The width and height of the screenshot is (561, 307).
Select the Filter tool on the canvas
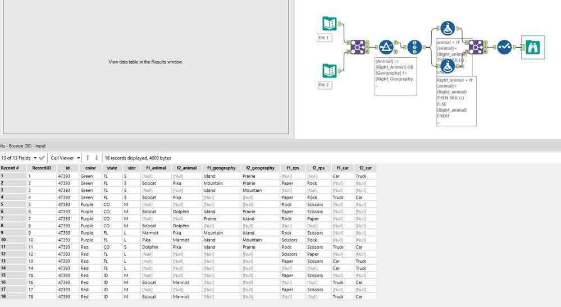tap(386, 47)
